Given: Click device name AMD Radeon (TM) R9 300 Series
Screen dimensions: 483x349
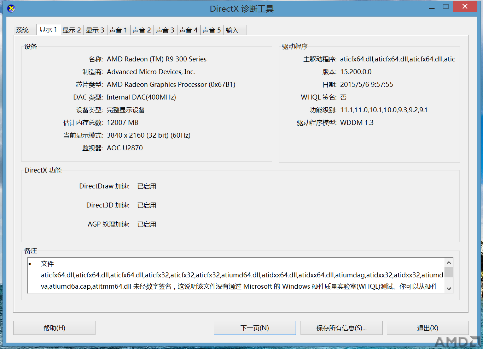Looking at the screenshot, I should [157, 59].
